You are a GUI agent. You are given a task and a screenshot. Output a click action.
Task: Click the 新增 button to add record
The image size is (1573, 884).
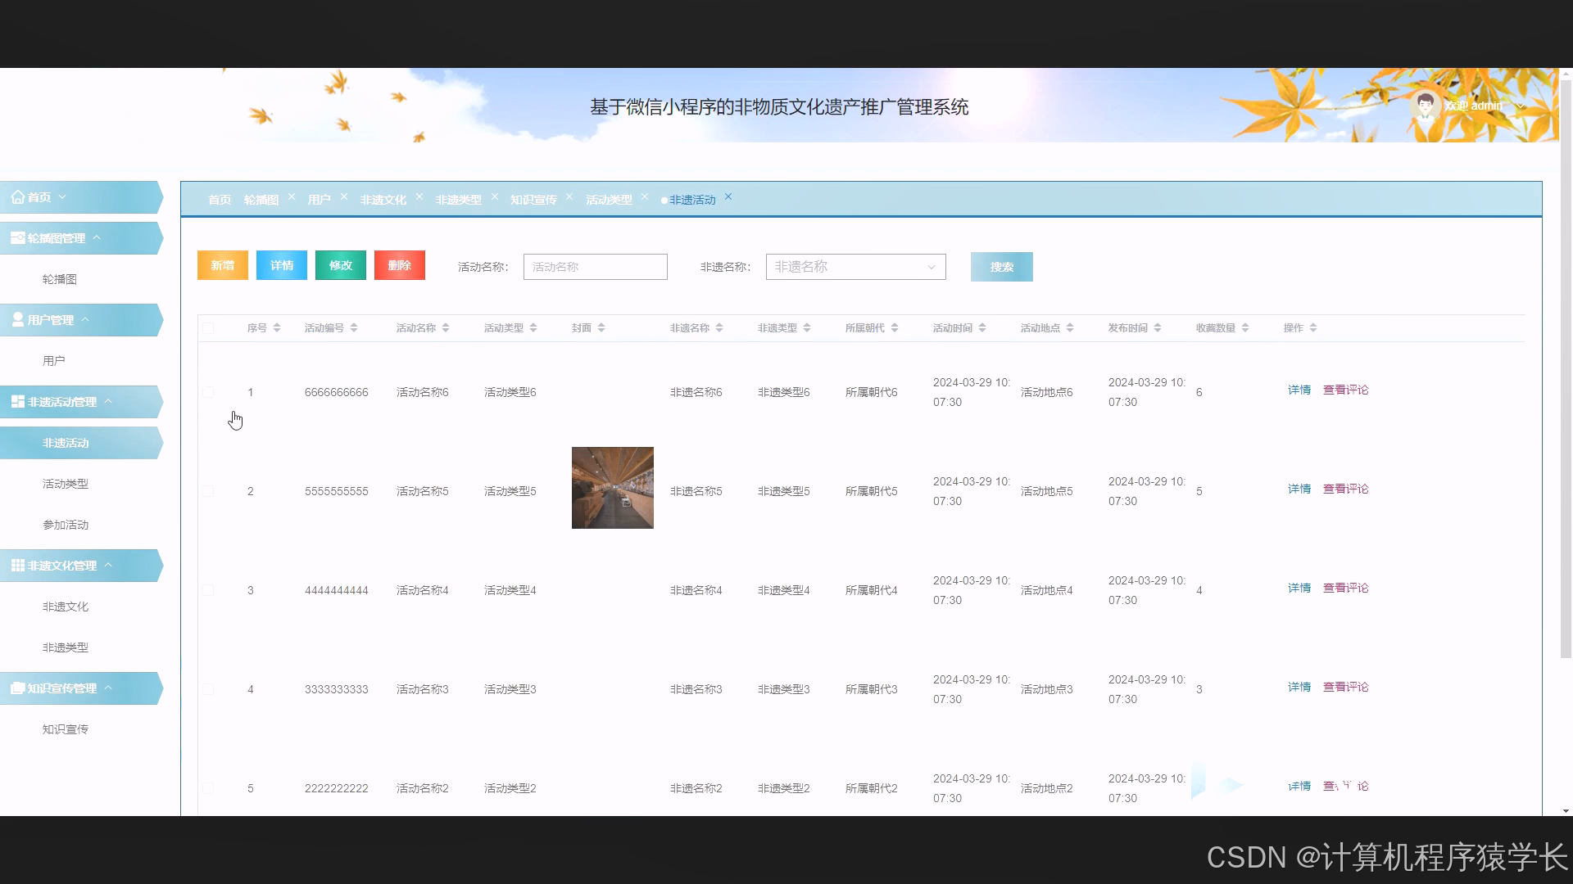[x=222, y=265]
